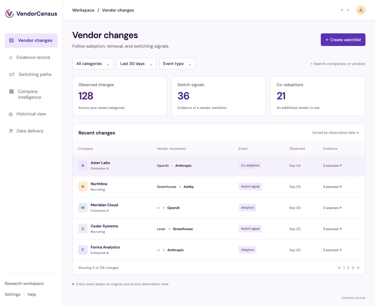Viewport: 375px width, 306px height.
Task: Open Historical view in sidebar
Action: click(31, 114)
